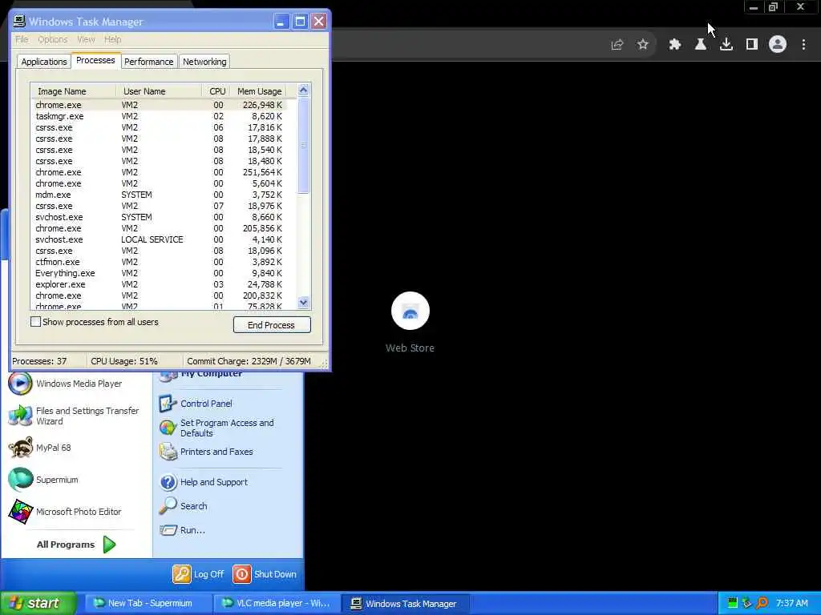
Task: Click the Log Off button
Action: pyautogui.click(x=199, y=573)
